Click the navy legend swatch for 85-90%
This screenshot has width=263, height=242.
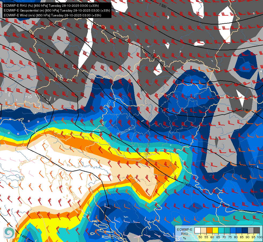pyautogui.click(x=245, y=230)
